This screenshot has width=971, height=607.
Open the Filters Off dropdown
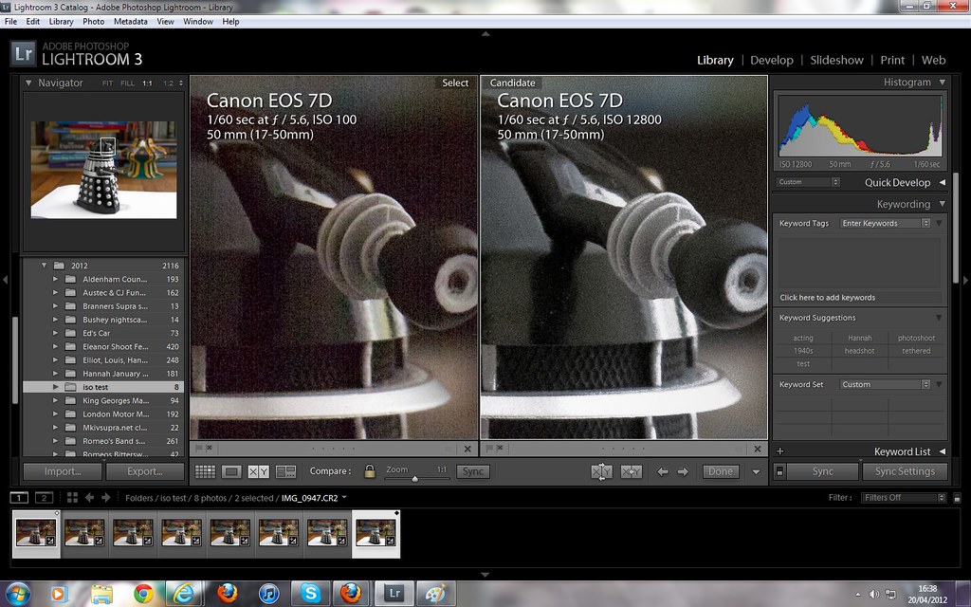click(x=902, y=498)
